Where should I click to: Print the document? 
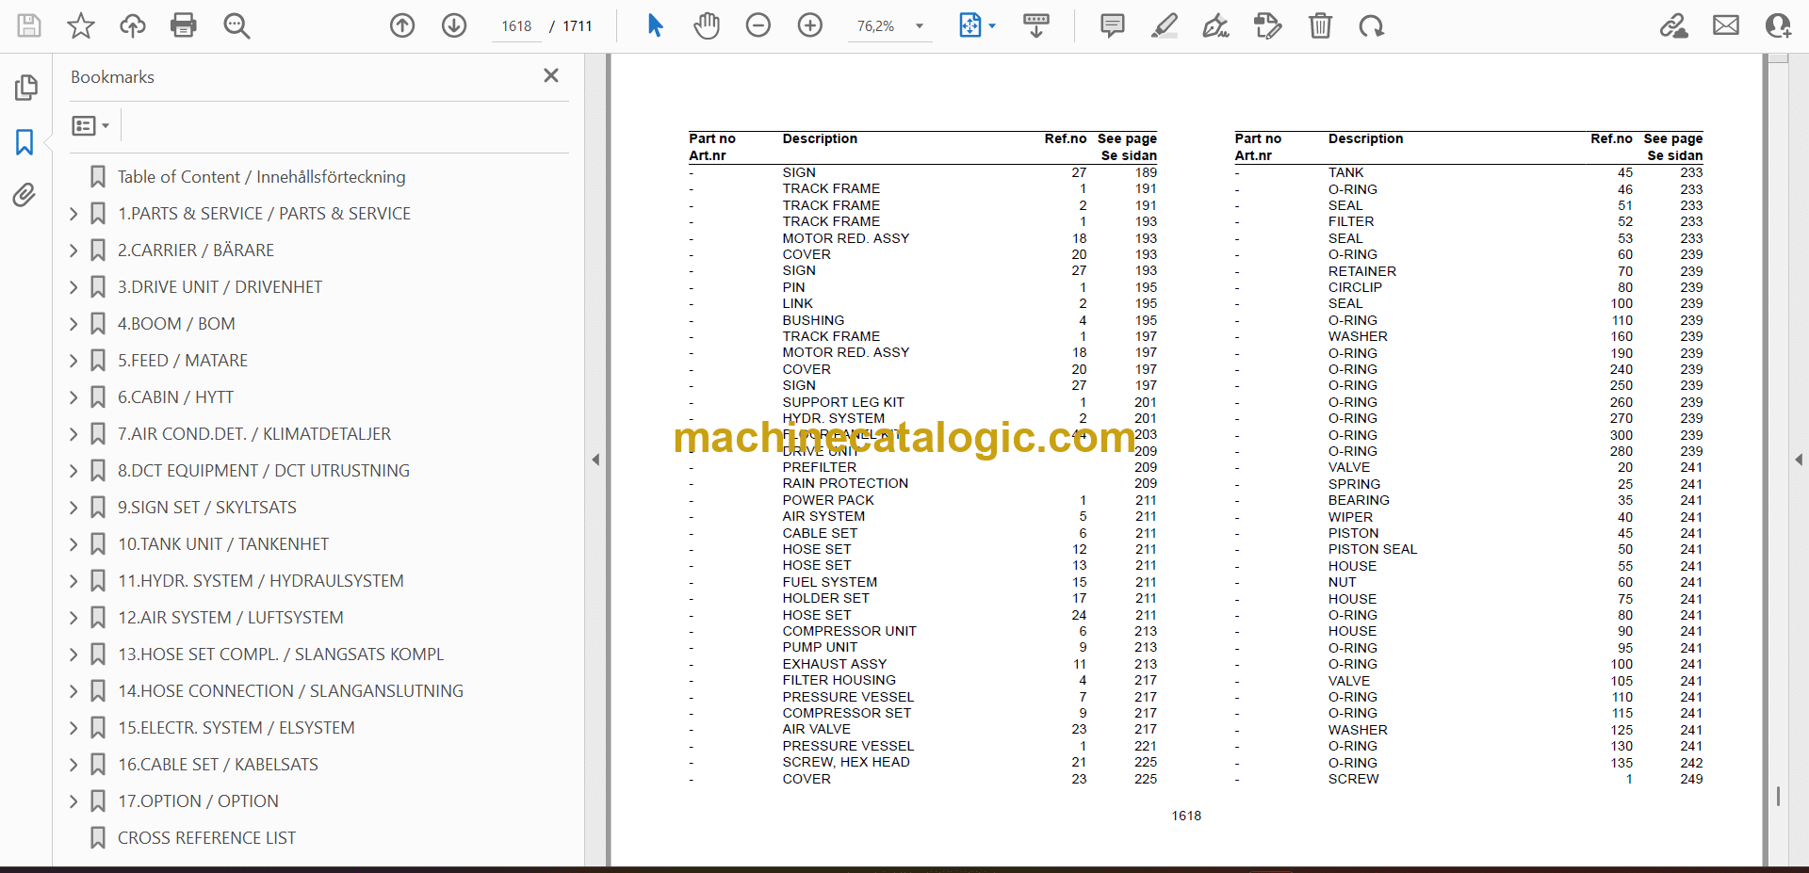click(x=184, y=25)
